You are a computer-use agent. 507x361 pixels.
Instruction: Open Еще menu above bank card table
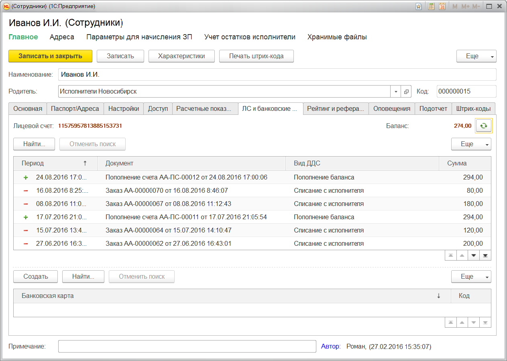click(471, 277)
